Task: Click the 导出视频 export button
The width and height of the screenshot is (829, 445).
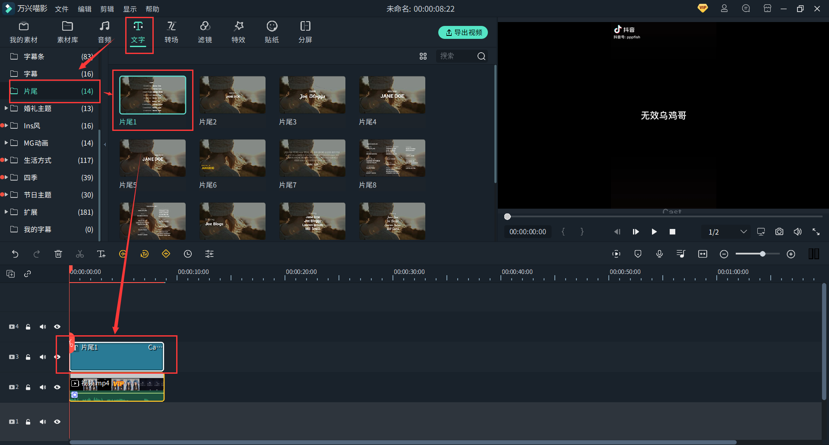Action: coord(463,32)
